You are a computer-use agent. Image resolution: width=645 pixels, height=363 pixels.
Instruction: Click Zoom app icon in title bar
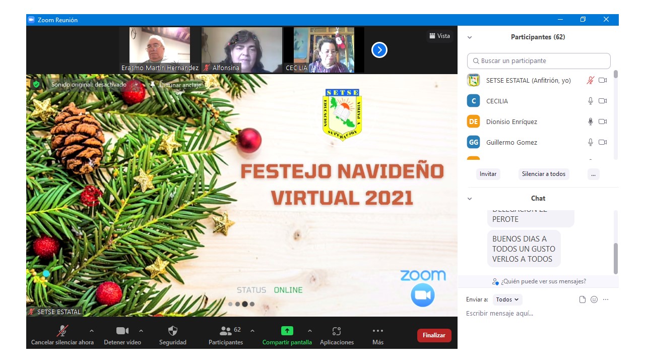pyautogui.click(x=31, y=20)
